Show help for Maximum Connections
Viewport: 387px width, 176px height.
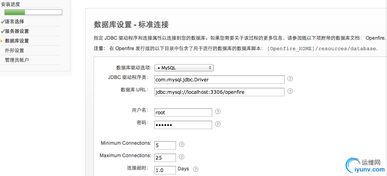pyautogui.click(x=182, y=157)
